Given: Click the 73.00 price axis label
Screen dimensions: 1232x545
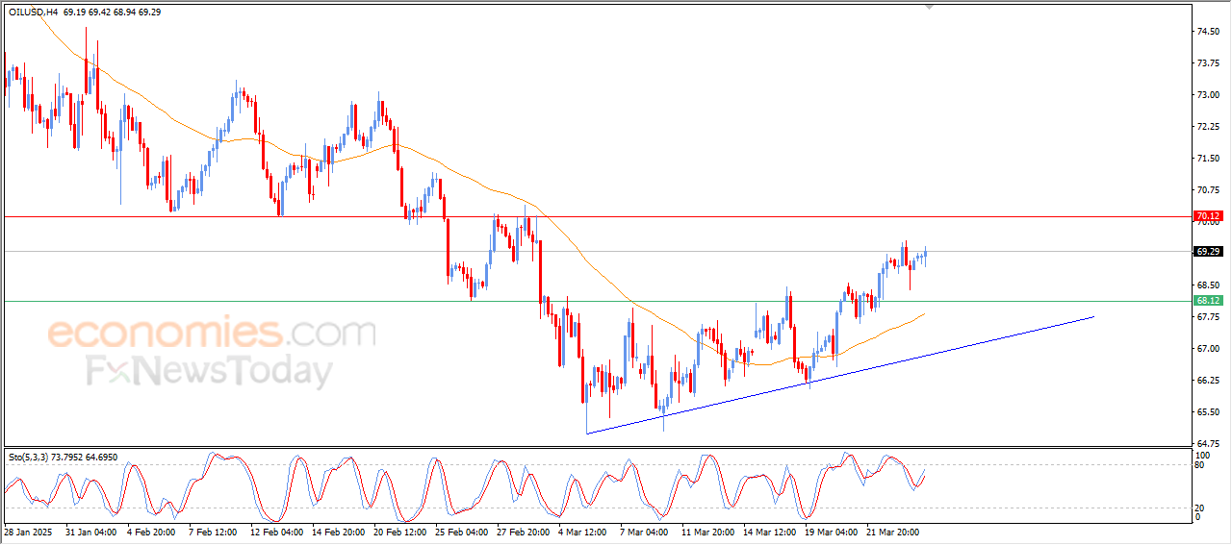Looking at the screenshot, I should tap(1209, 95).
